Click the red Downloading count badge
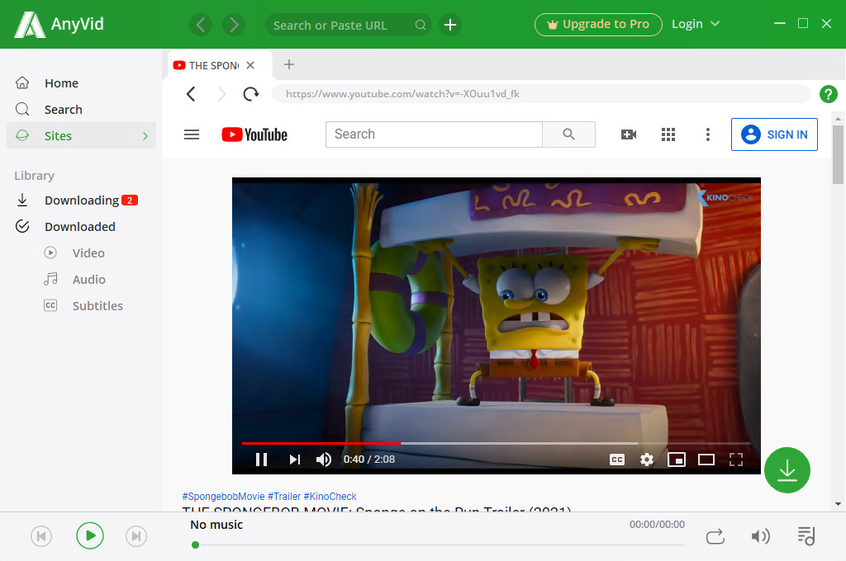846x561 pixels. click(130, 200)
